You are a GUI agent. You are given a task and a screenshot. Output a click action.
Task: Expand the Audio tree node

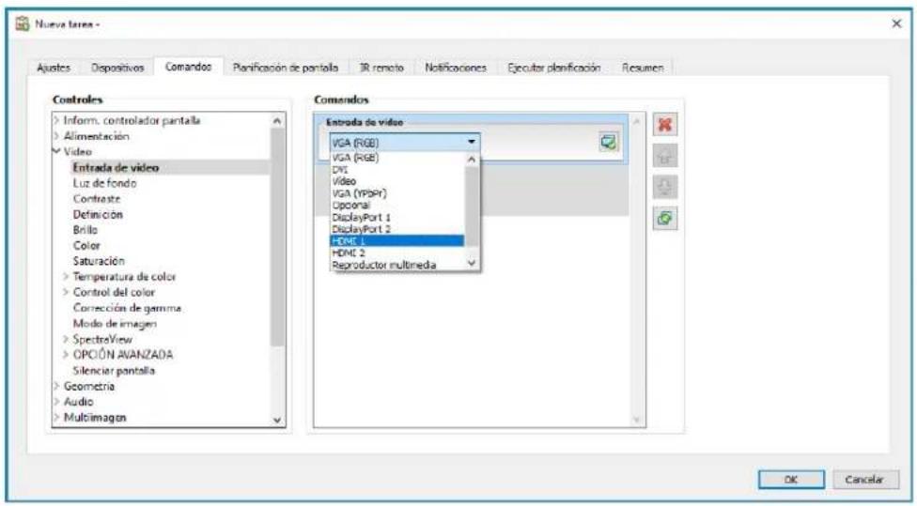(56, 402)
